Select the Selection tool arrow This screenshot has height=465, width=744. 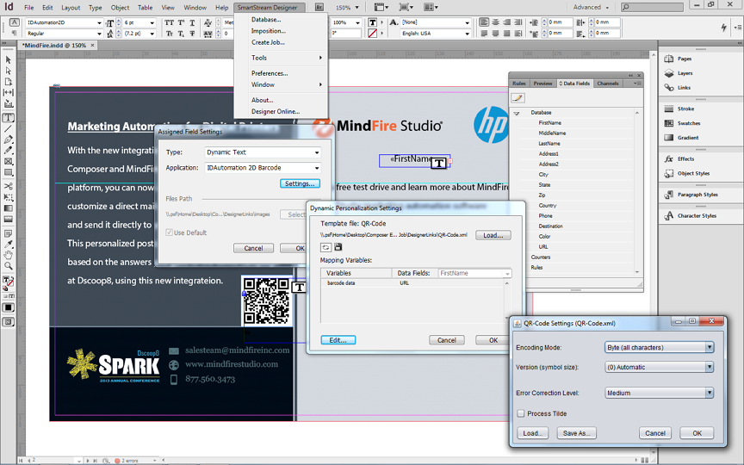(x=8, y=59)
